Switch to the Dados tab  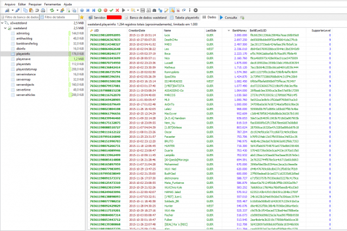(x=209, y=17)
